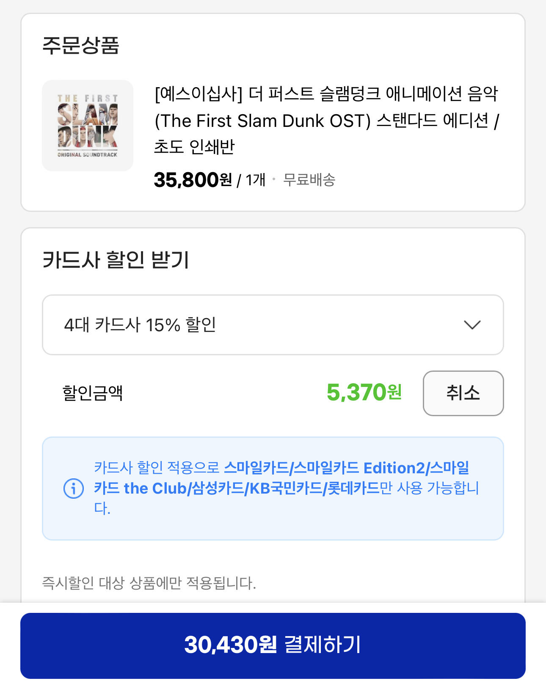Click the Slam Dunk OST album thumbnail

click(x=88, y=126)
